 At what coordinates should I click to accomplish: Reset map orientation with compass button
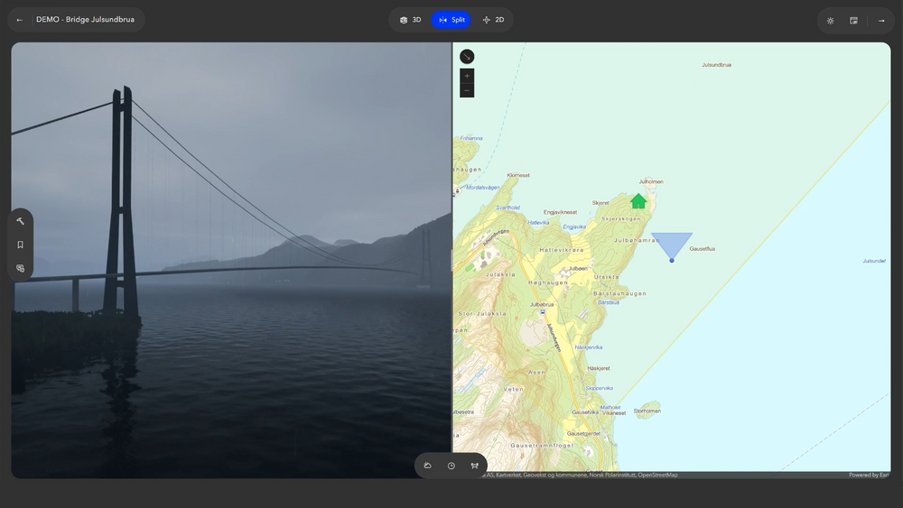point(467,57)
